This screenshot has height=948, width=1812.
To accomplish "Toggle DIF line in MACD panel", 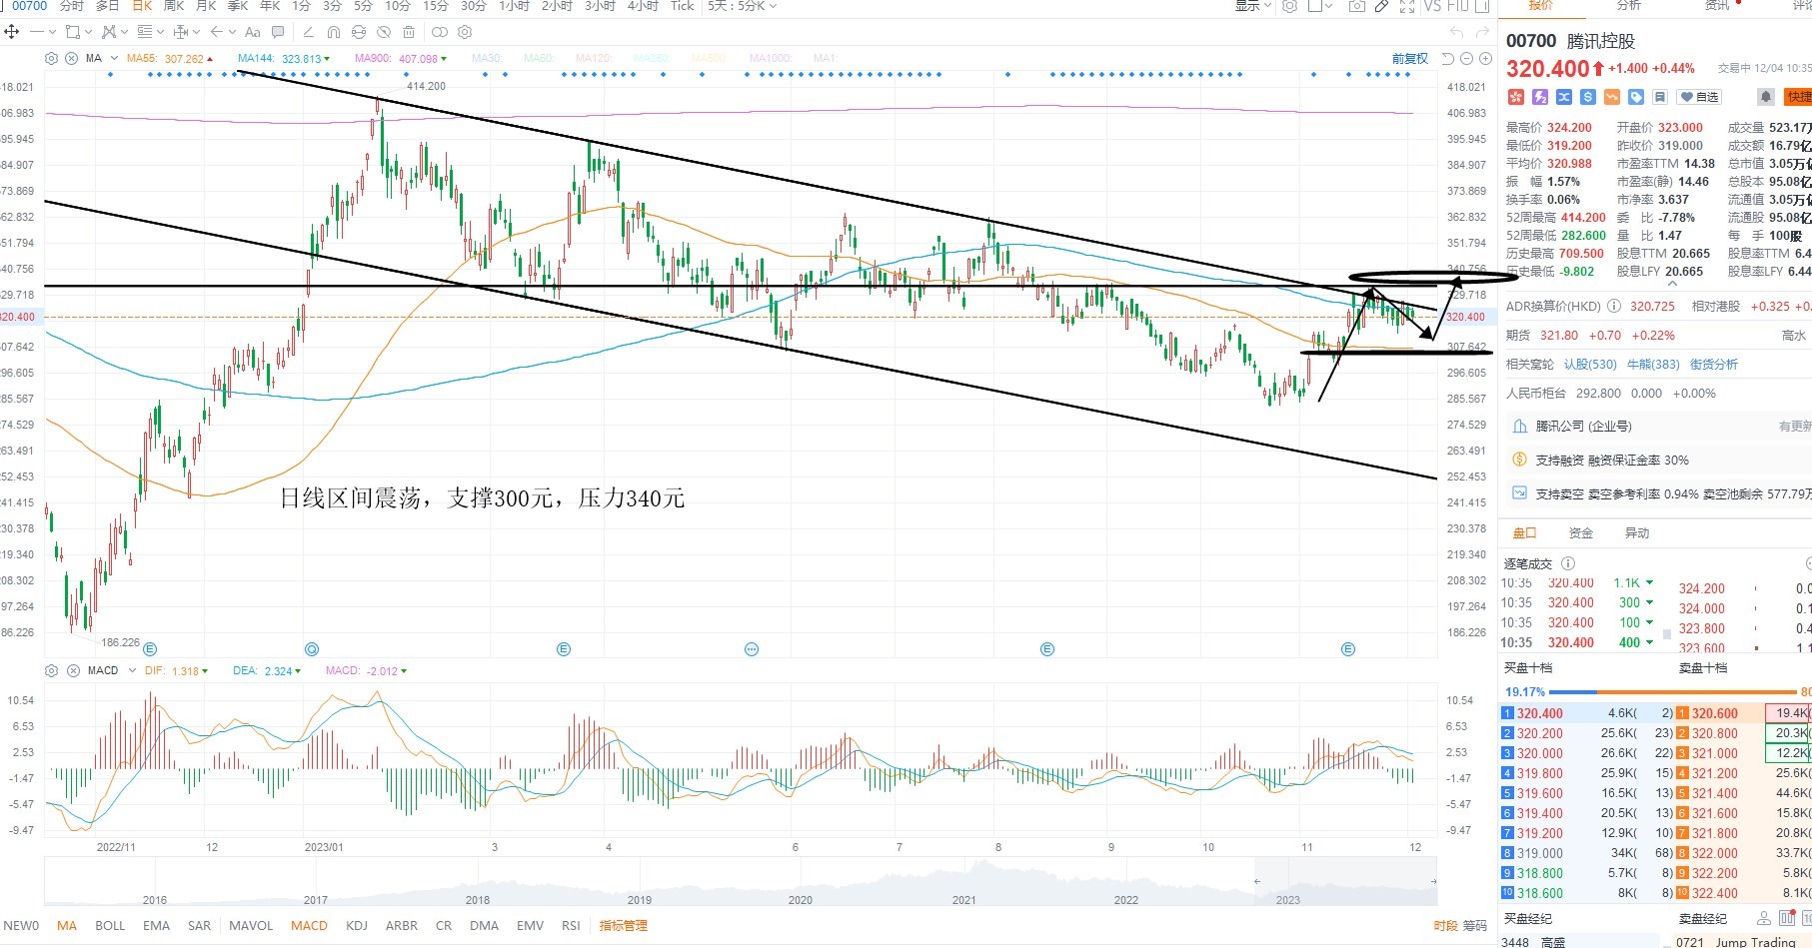I will 177,671.
